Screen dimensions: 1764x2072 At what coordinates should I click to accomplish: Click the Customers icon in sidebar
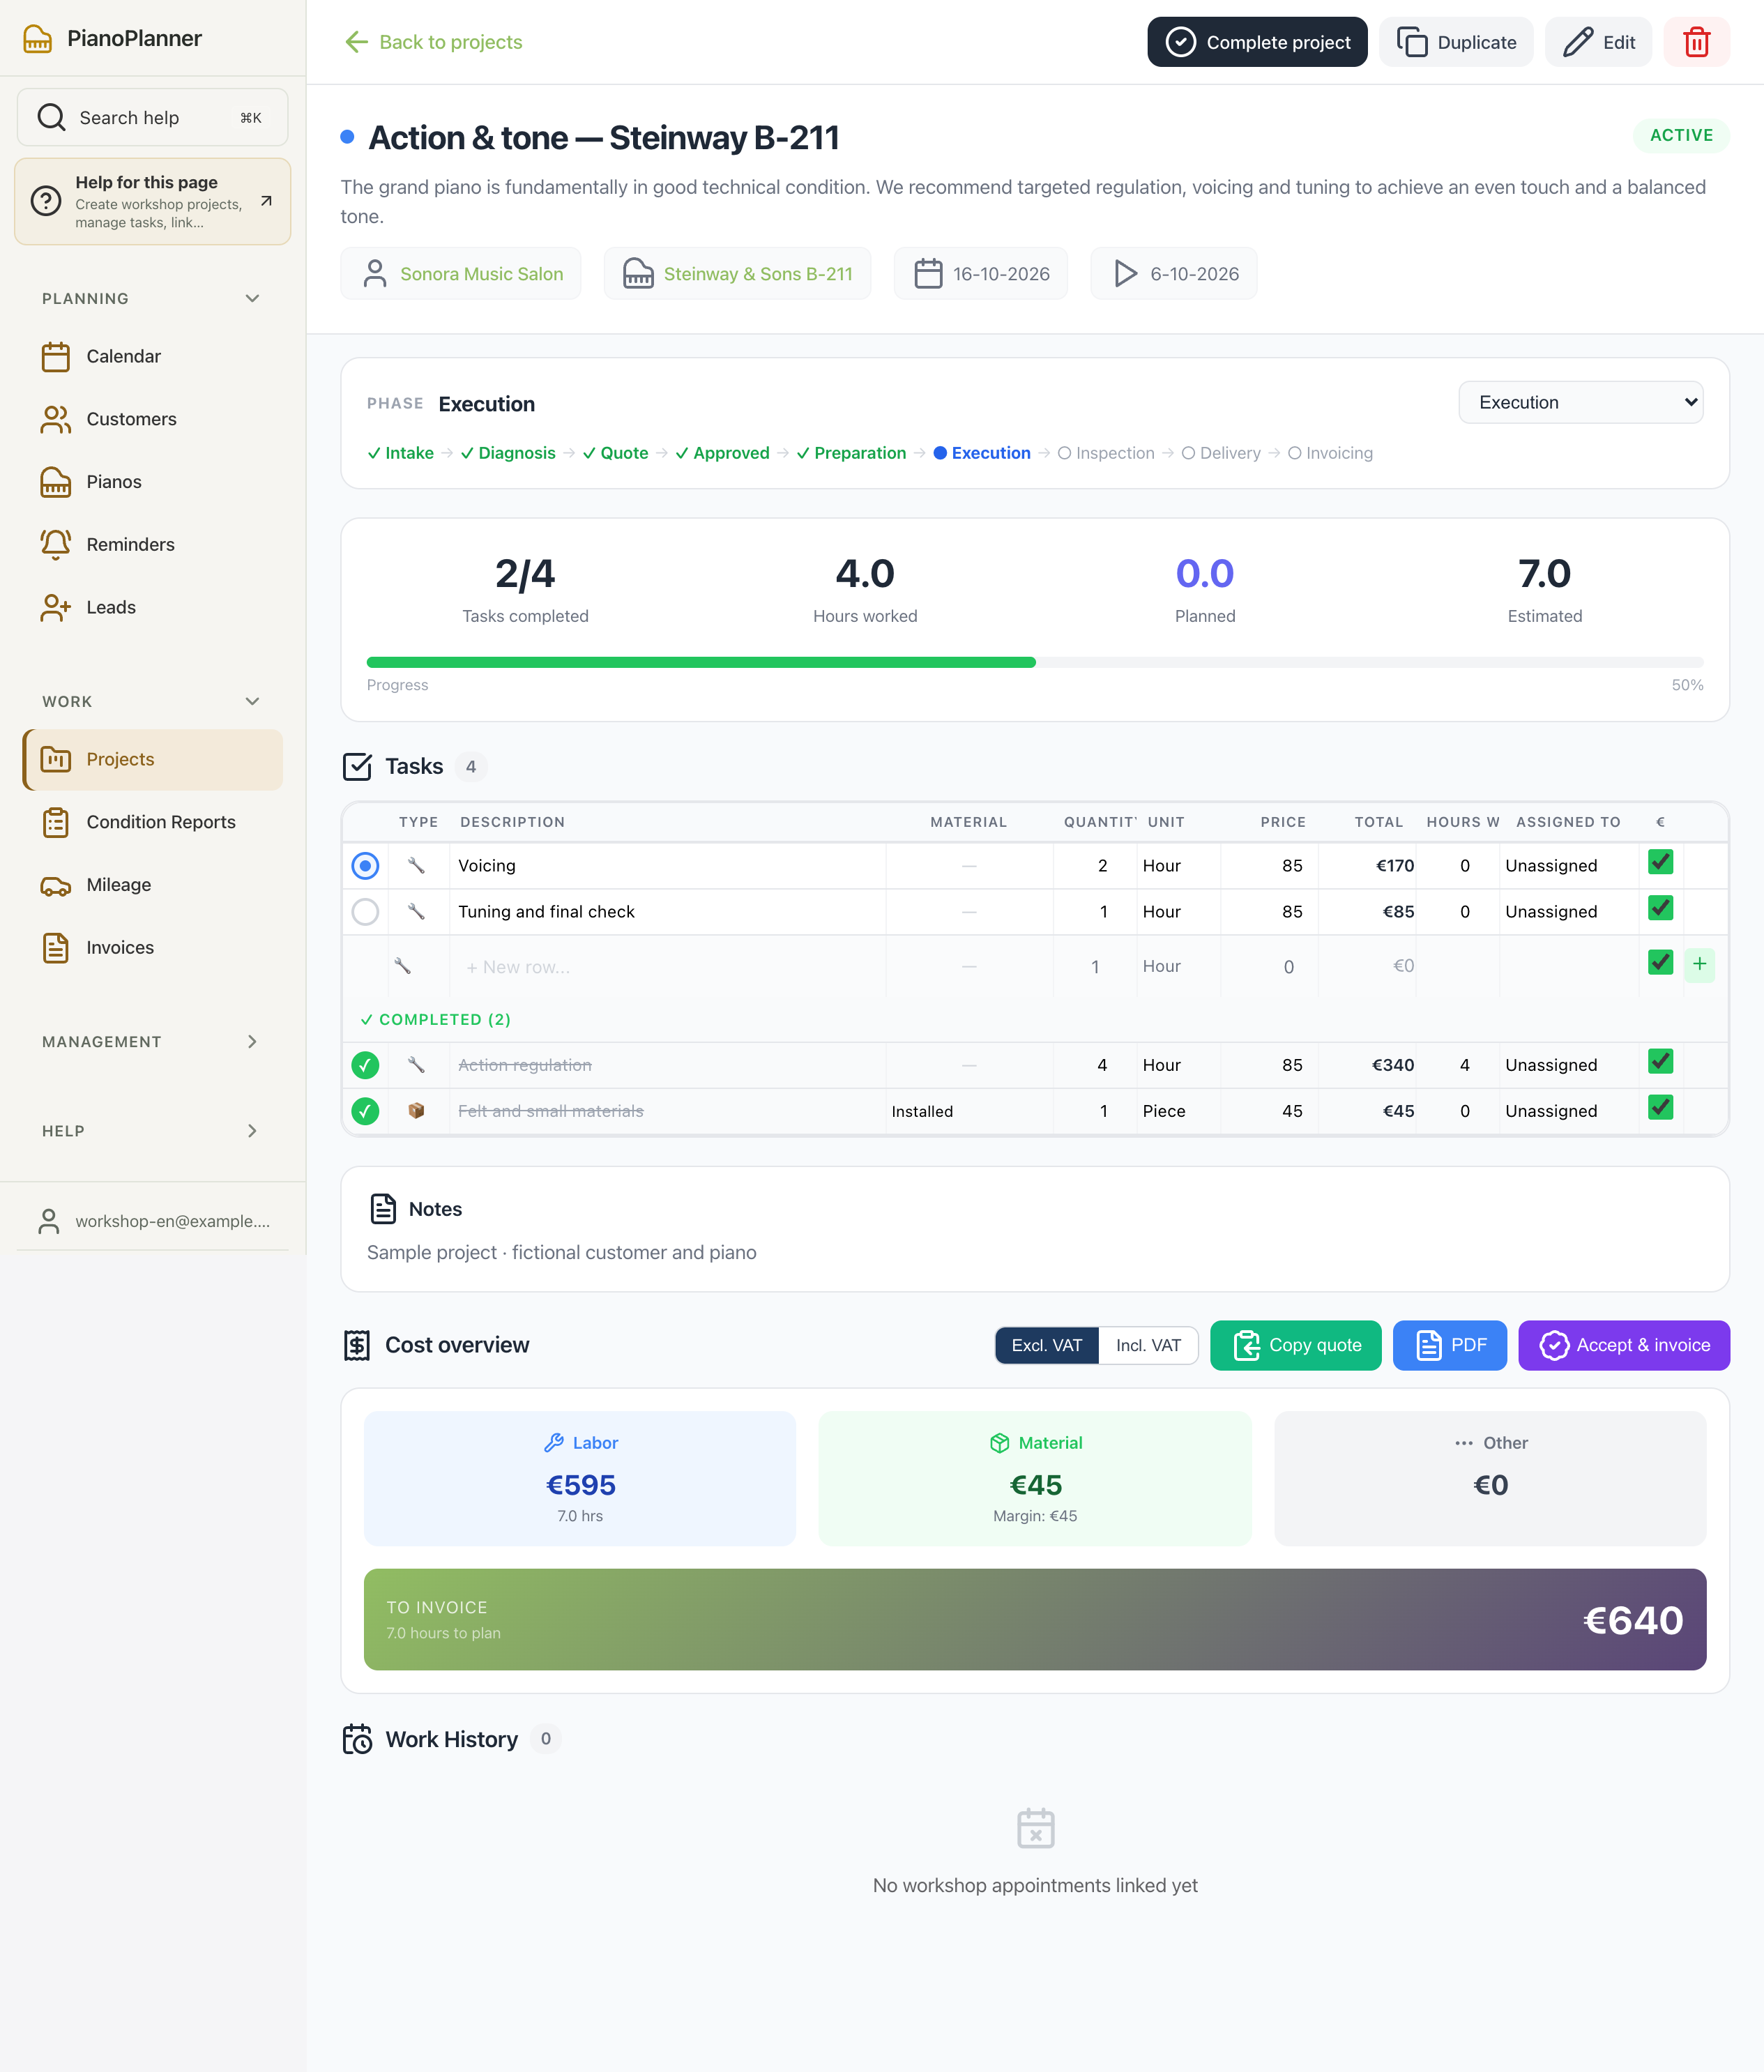click(56, 419)
